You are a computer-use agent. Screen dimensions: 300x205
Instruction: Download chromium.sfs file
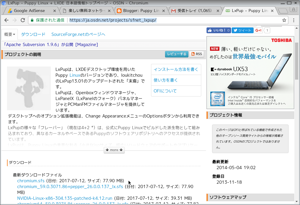pyautogui.click(x=31, y=181)
